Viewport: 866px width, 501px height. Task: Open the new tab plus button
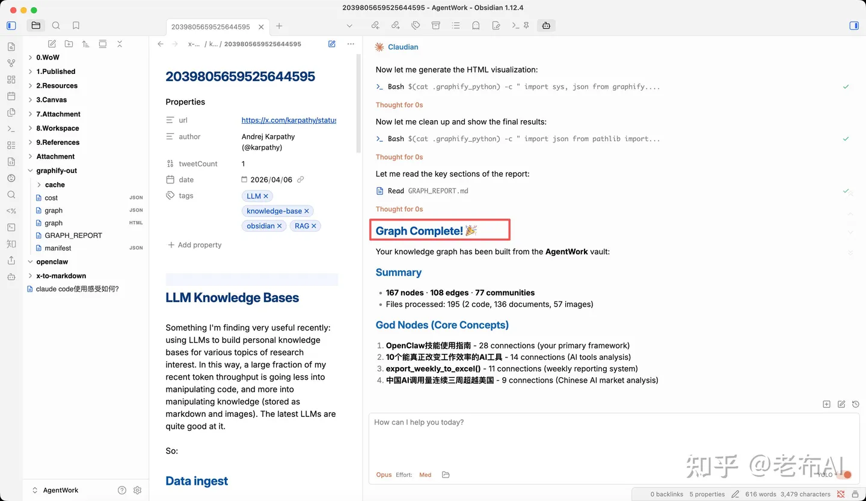(279, 26)
